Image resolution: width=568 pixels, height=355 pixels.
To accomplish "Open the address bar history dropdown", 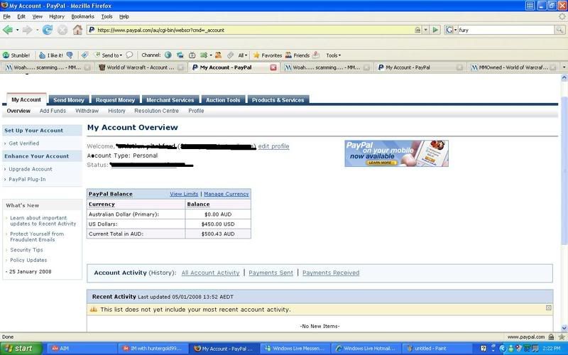I will (x=426, y=30).
